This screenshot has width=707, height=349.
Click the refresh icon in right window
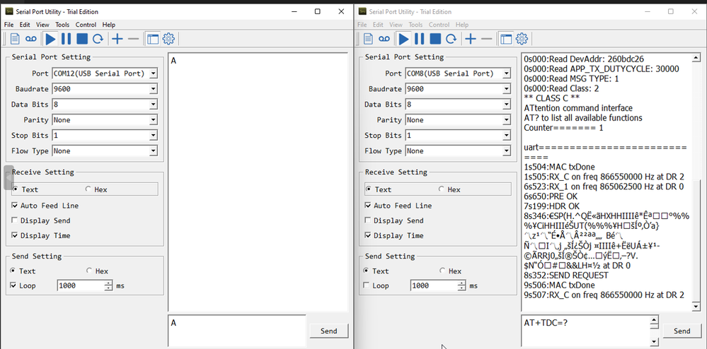(451, 39)
